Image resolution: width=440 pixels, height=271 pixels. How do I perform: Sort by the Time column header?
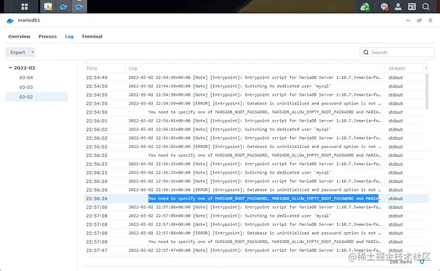point(105,68)
